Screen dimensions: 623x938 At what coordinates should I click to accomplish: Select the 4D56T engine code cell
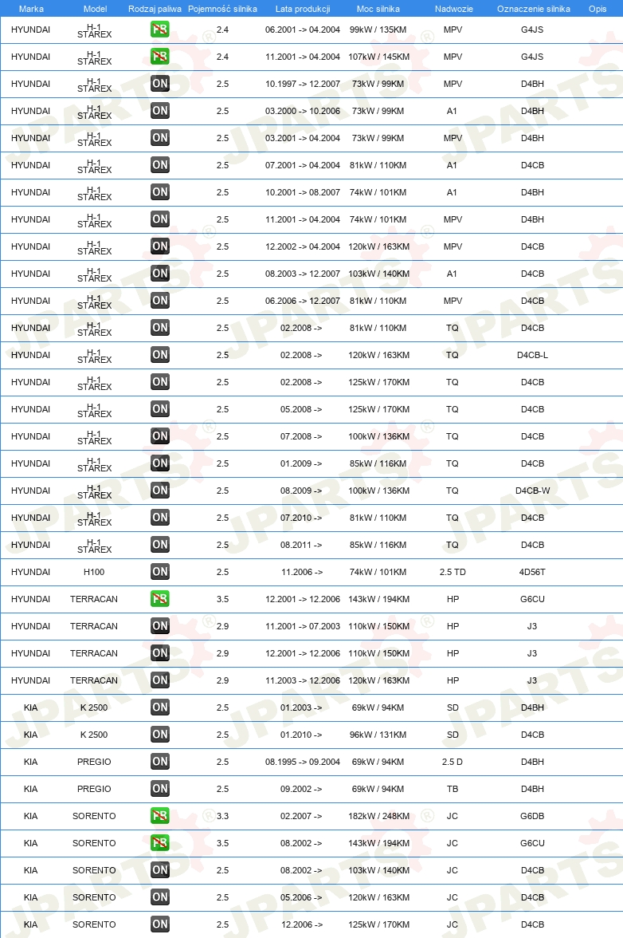532,572
